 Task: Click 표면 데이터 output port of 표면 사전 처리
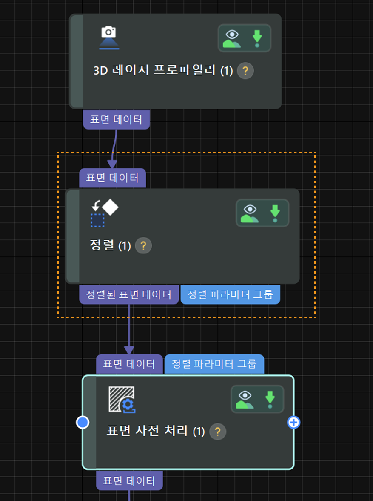(x=130, y=481)
